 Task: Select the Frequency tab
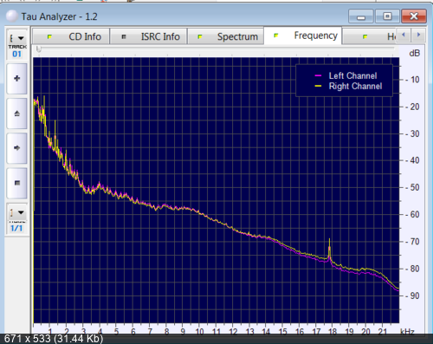[303, 36]
